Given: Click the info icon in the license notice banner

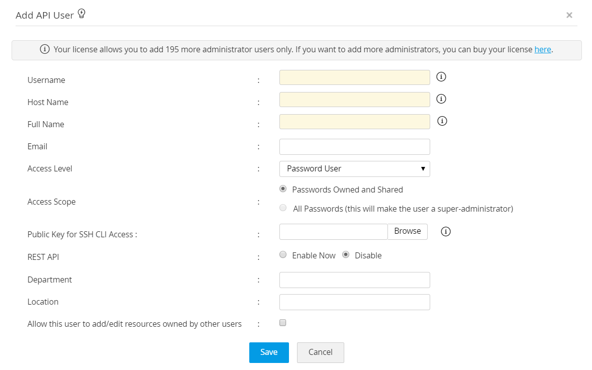Looking at the screenshot, I should click(x=45, y=49).
